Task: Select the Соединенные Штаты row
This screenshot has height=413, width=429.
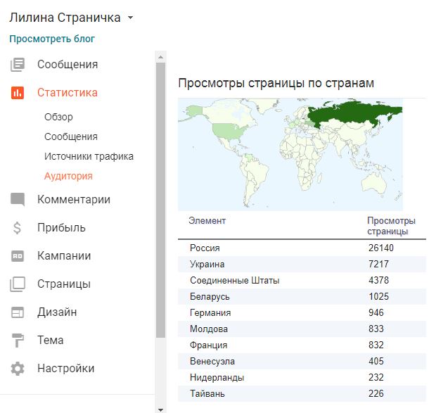Action: point(302,280)
